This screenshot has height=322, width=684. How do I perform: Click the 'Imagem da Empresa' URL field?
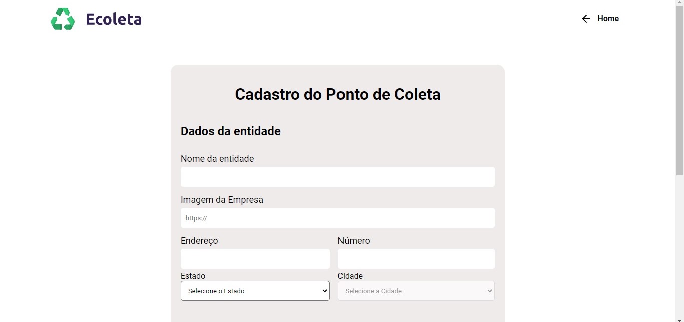pos(337,218)
